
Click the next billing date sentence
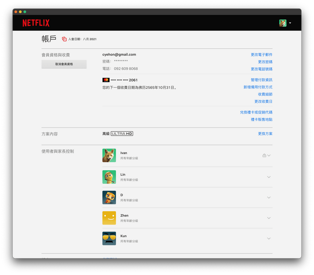pos(140,87)
